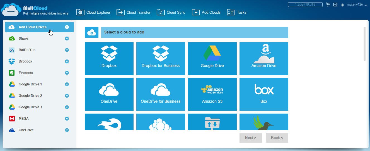Click the Google Drive 2 icon
Screen dimensions: 370x151
tap(12, 96)
